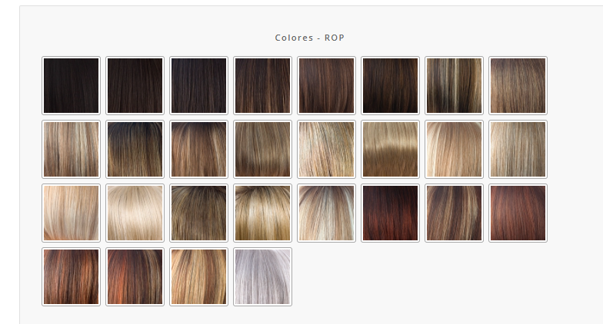Choose the darkest jet black hair swatch
The height and width of the screenshot is (324, 603).
71,86
